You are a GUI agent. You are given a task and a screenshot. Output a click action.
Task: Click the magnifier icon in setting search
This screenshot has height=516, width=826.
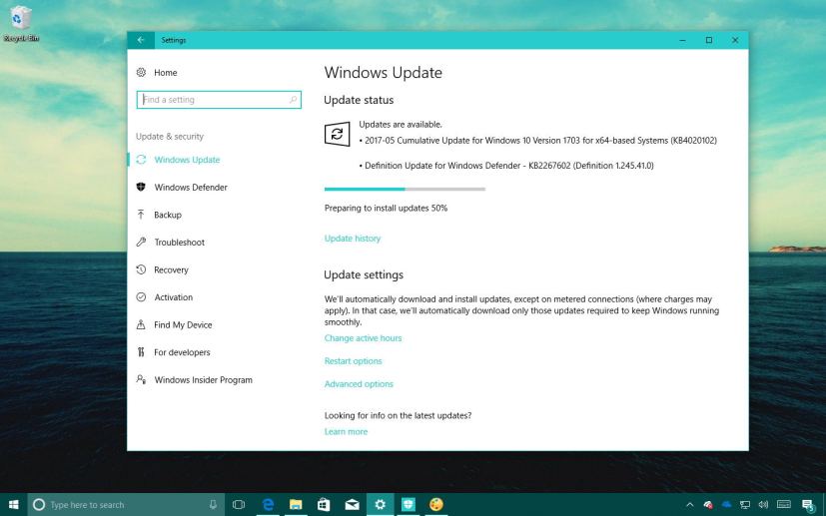293,100
